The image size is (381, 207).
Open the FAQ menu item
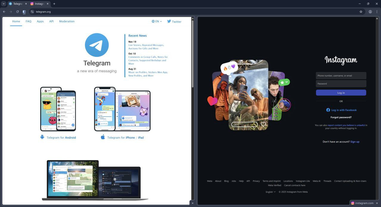(x=28, y=21)
